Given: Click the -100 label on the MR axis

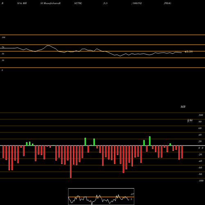Looking at the screenshot, I should pos(201,181).
